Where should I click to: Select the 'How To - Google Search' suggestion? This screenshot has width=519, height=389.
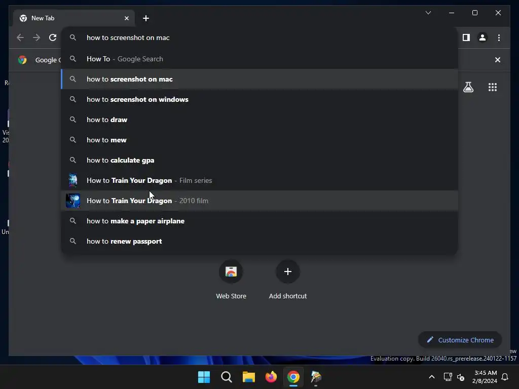tap(260, 59)
